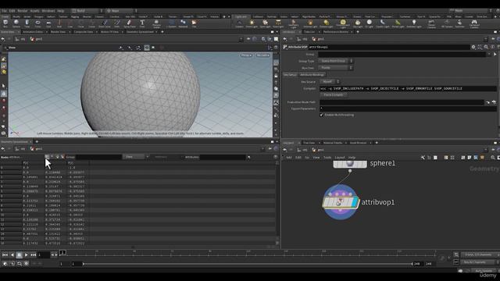Open the network editor Layout menu

tap(340, 158)
